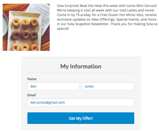
Task: Click the Name field label
Action: pyautogui.click(x=32, y=79)
